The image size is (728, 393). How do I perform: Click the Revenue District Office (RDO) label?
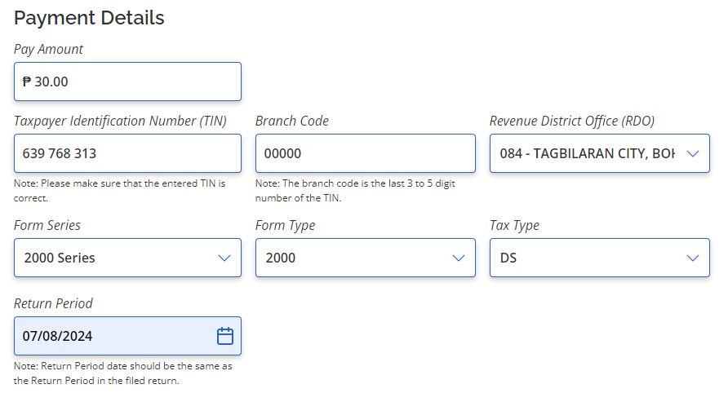(x=572, y=121)
